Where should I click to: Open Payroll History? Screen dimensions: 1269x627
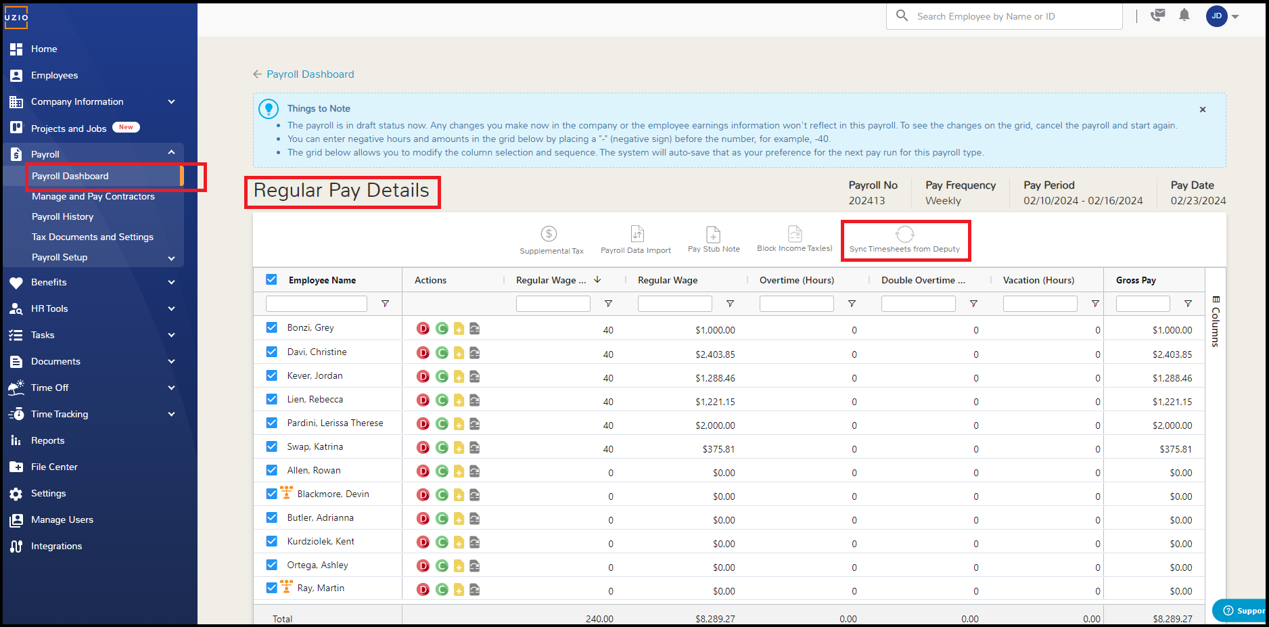click(62, 216)
